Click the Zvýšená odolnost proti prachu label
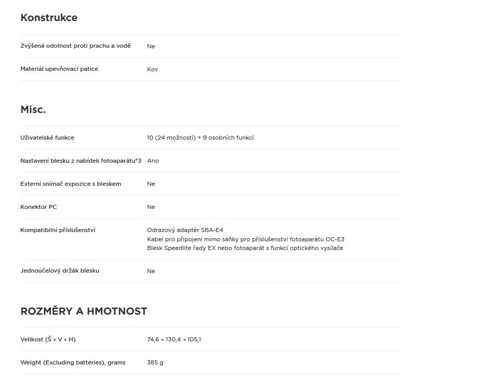This screenshot has width=488, height=385. pos(76,46)
